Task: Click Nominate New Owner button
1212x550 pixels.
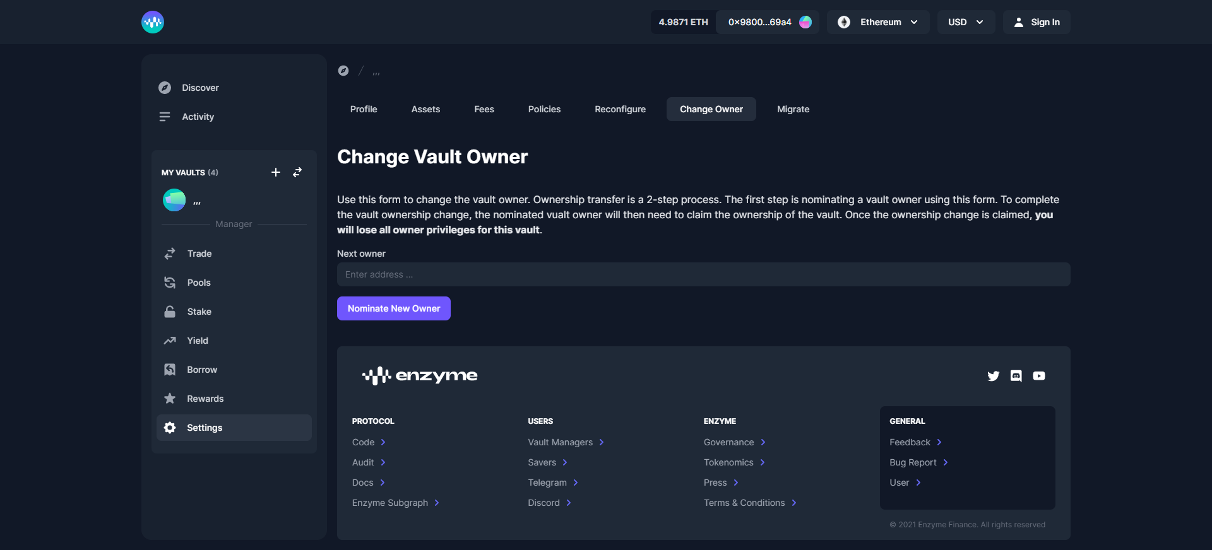Action: coord(394,308)
